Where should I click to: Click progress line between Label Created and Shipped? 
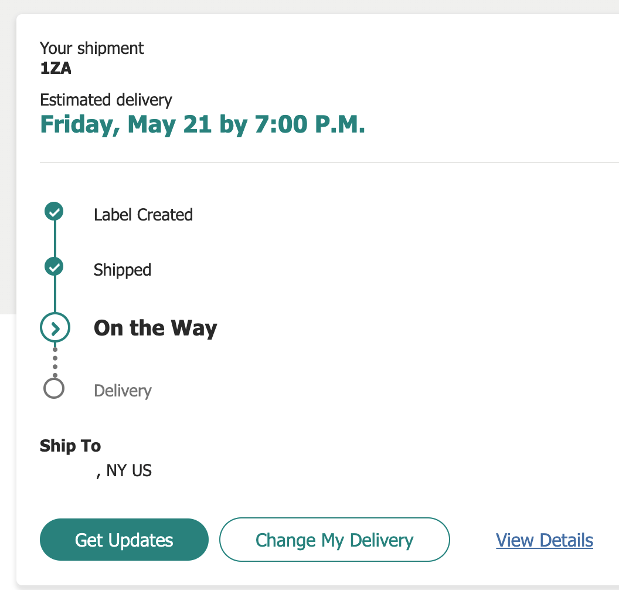[55, 240]
